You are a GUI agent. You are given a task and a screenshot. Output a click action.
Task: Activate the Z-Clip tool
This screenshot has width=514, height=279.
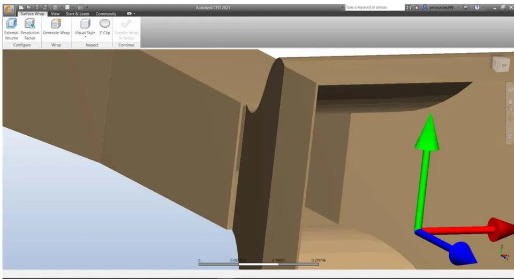pos(104,27)
